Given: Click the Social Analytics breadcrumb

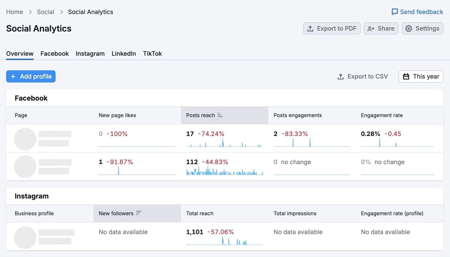Looking at the screenshot, I should 91,12.
